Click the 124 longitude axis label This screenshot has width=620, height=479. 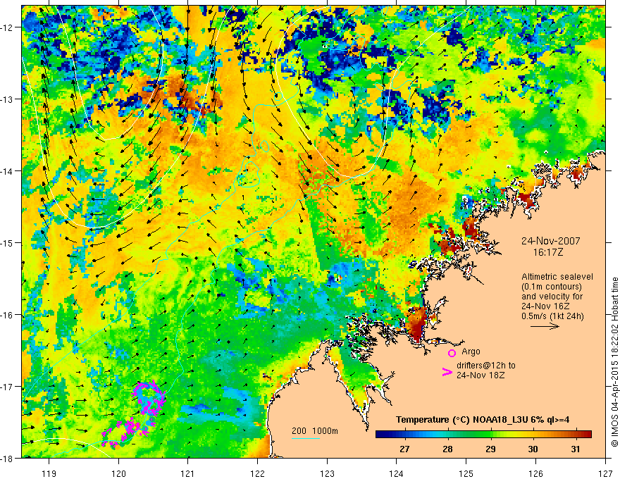(397, 473)
